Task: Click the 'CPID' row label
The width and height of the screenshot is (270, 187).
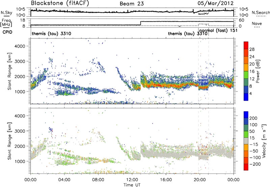Action: coord(7,32)
